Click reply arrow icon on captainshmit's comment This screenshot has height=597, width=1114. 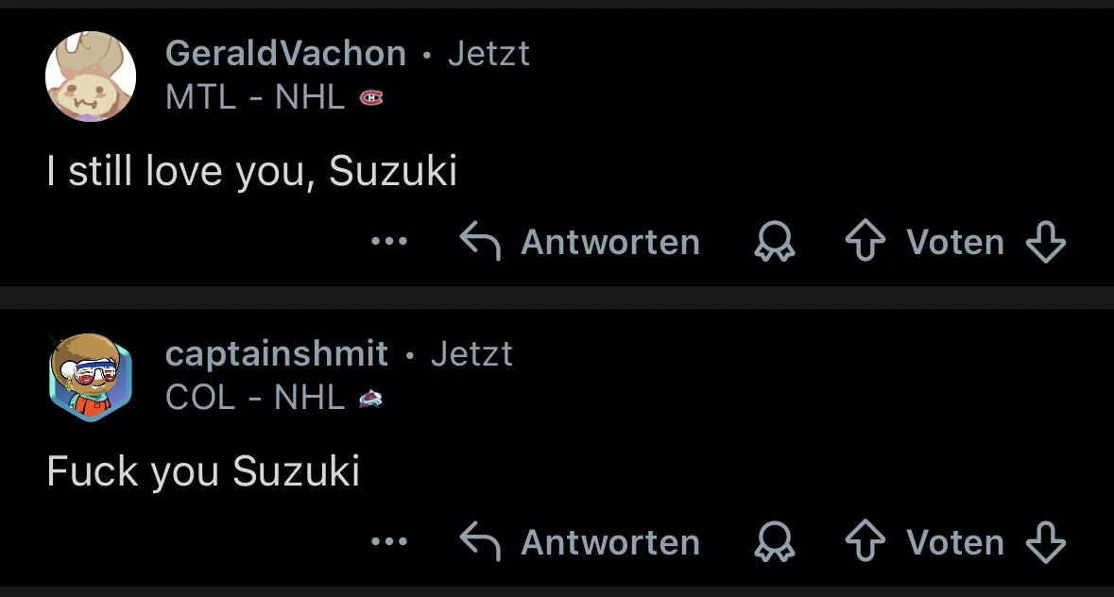(x=479, y=542)
